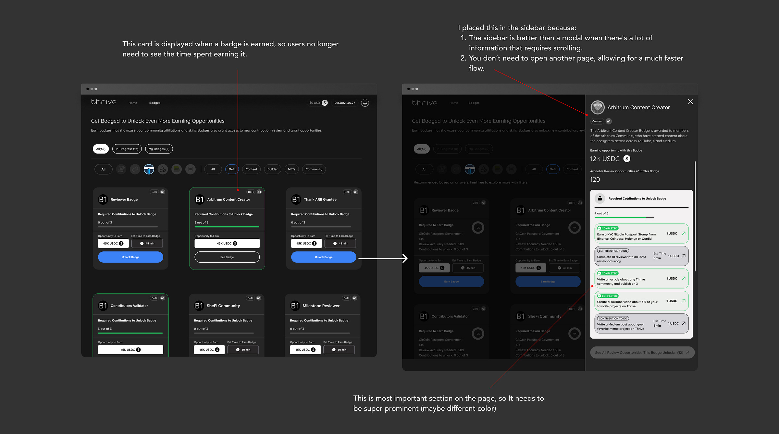Screen dimensions: 779x434
Task: Click Unlock Badge on Thank ARB Grantee card
Action: click(x=324, y=257)
